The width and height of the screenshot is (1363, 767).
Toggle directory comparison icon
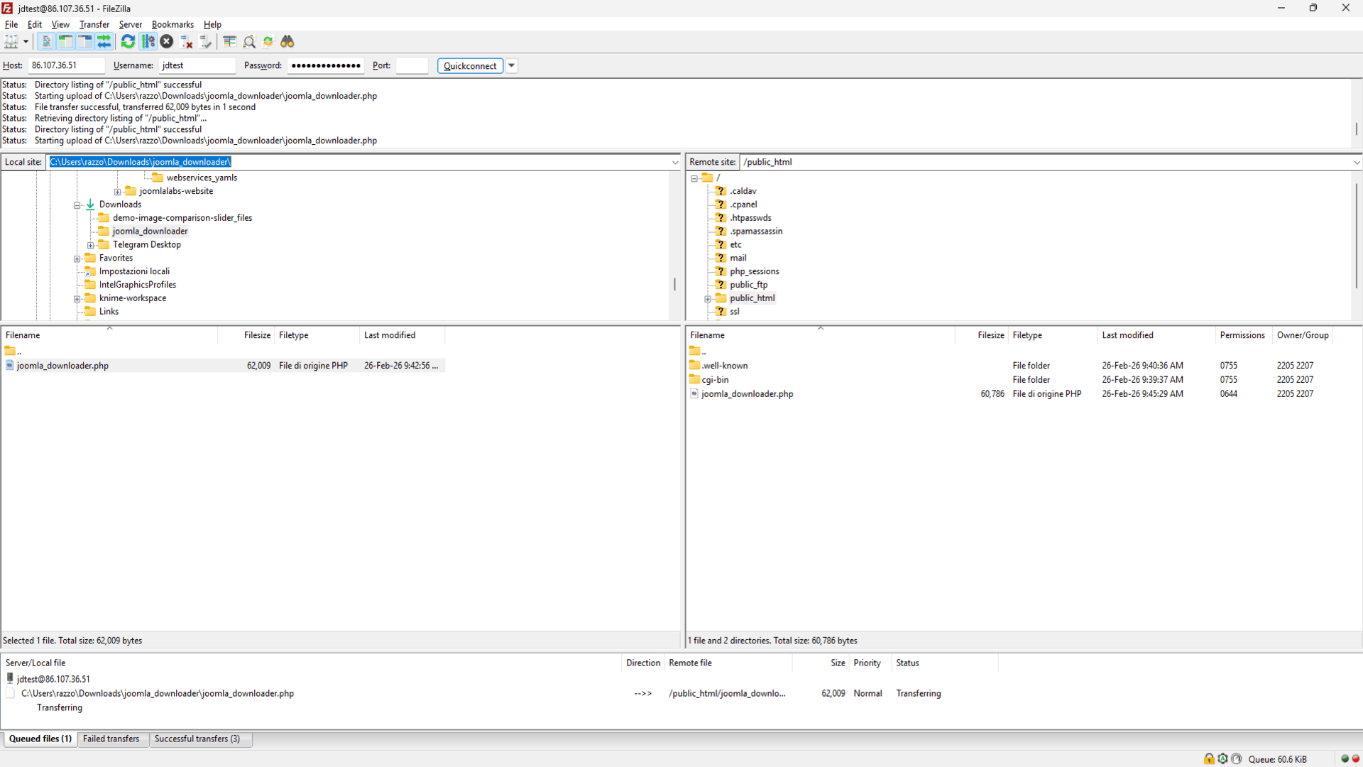click(249, 42)
